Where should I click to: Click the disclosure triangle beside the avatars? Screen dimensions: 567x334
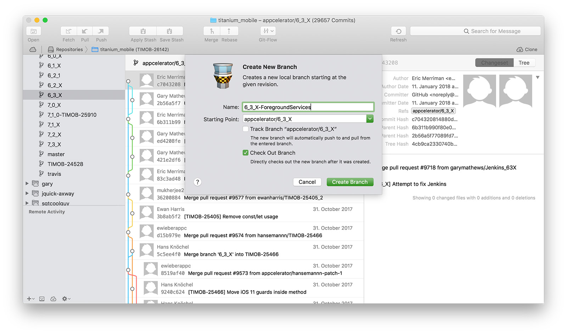coord(538,77)
